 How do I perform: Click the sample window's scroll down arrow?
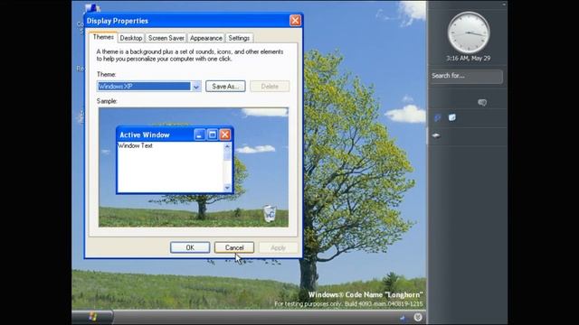pos(227,188)
